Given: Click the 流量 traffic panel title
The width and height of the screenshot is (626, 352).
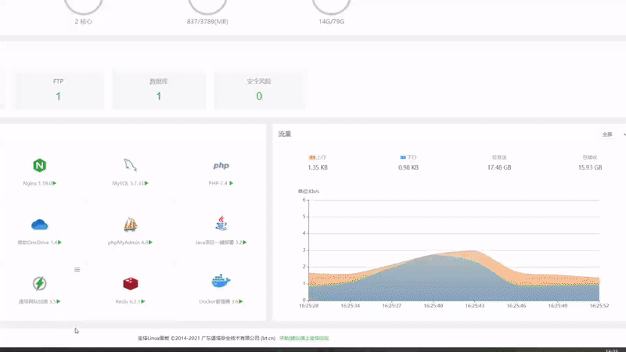Looking at the screenshot, I should click(285, 134).
